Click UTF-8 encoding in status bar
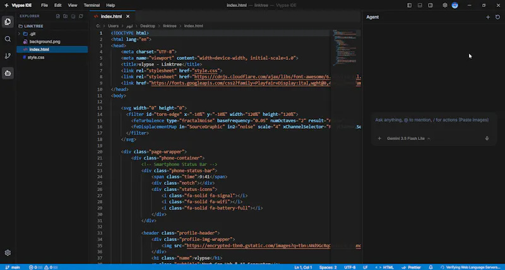 point(350,267)
